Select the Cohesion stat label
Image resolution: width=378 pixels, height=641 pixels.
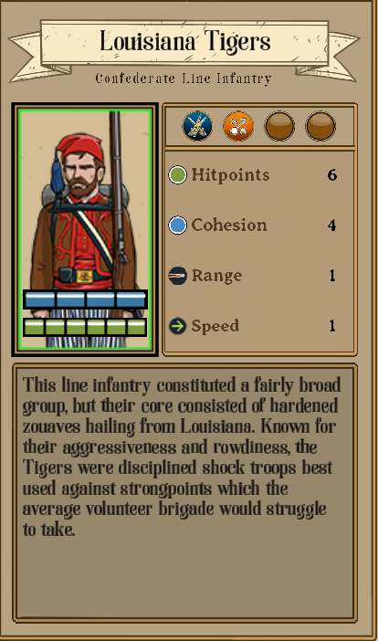[x=229, y=225]
